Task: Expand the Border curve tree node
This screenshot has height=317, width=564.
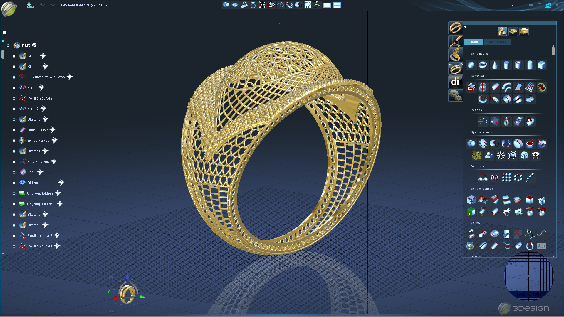Action: (x=14, y=130)
